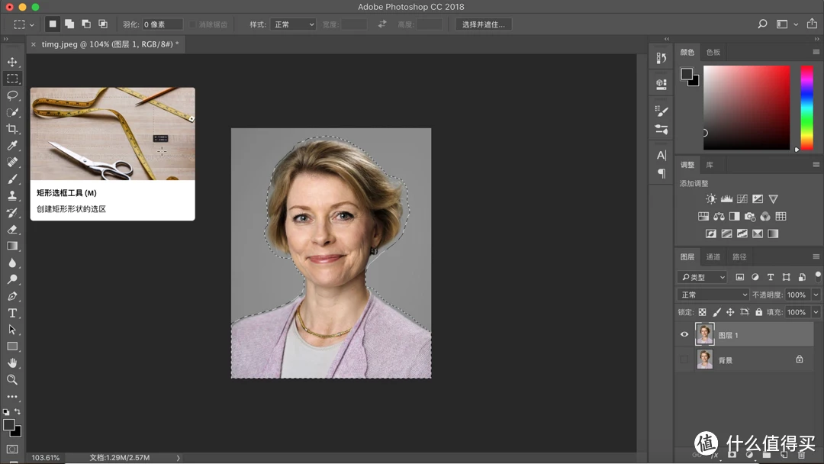Add Curves adjustment
824x464 pixels.
coord(742,198)
